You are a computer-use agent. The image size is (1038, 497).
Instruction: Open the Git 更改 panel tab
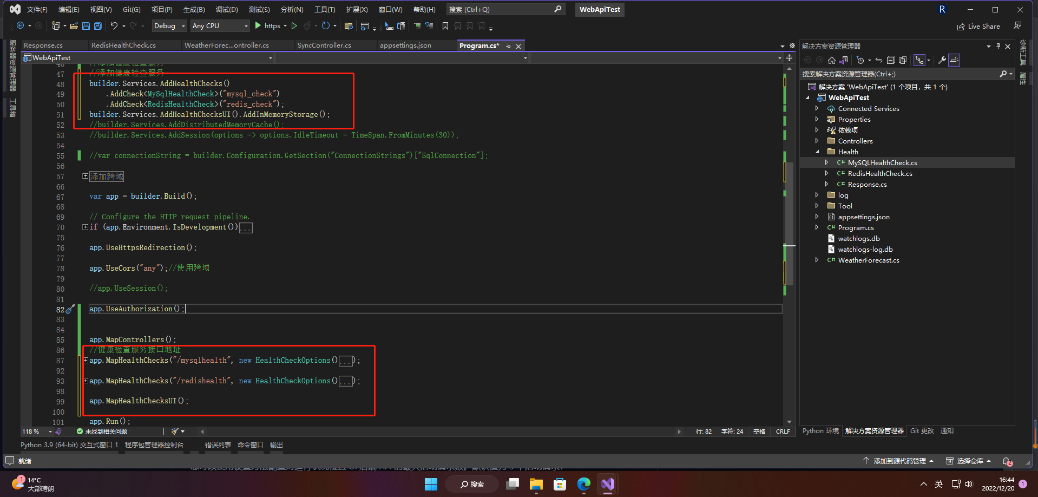[922, 431]
